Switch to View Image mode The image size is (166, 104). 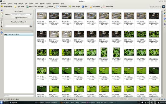(75, 7)
